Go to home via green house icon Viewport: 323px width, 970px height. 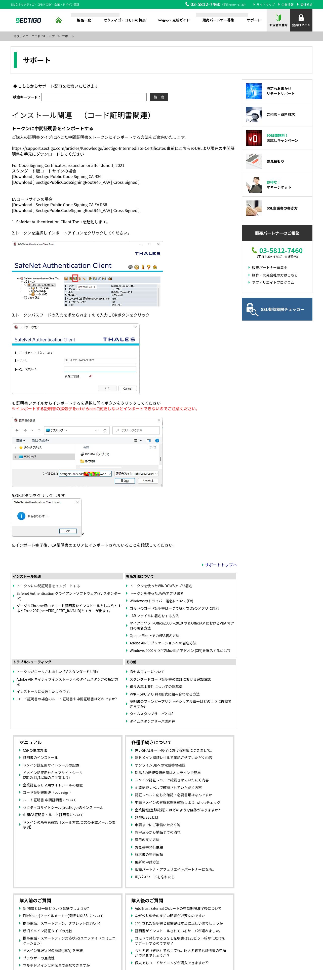click(x=58, y=20)
